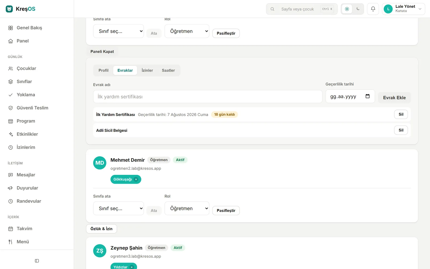The image size is (430, 269).
Task: Click the Sayfa veya çocuk search box
Action: (x=302, y=9)
